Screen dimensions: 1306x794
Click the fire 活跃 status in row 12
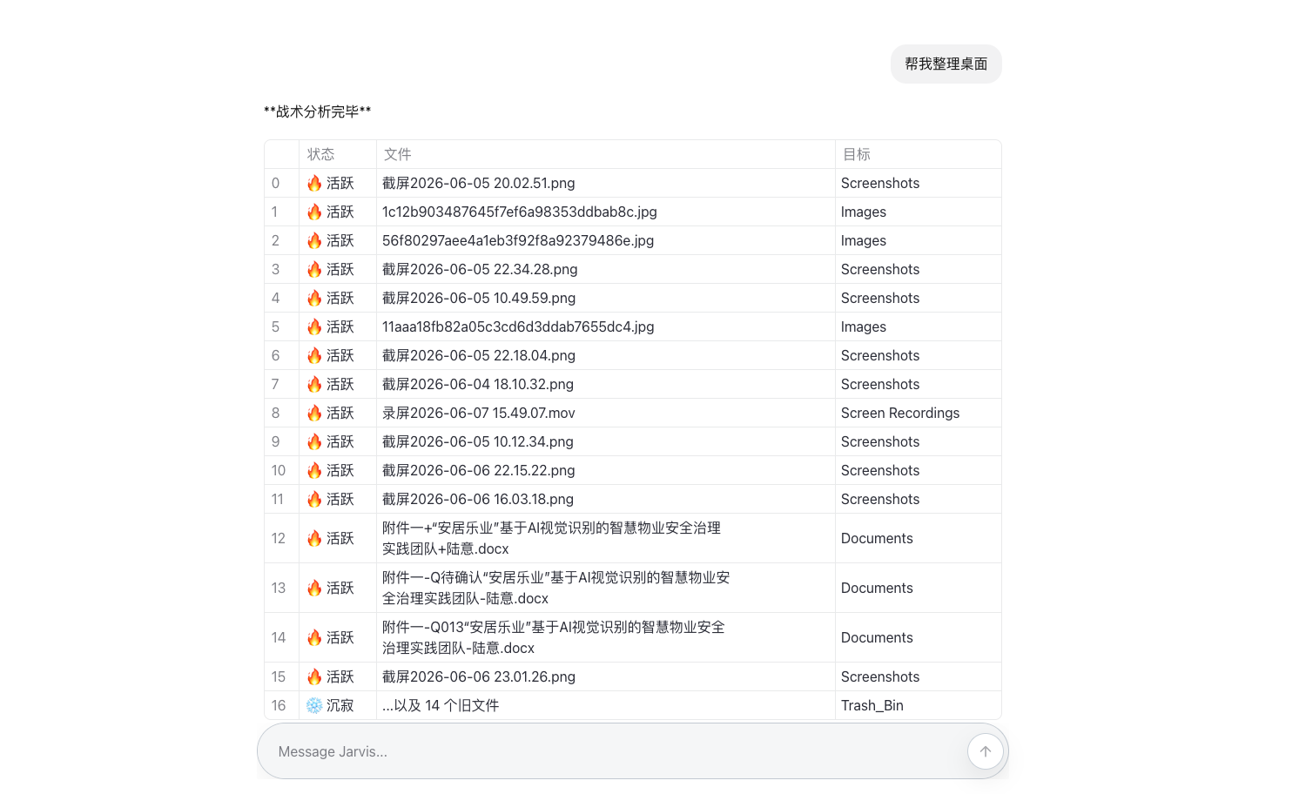(x=330, y=538)
